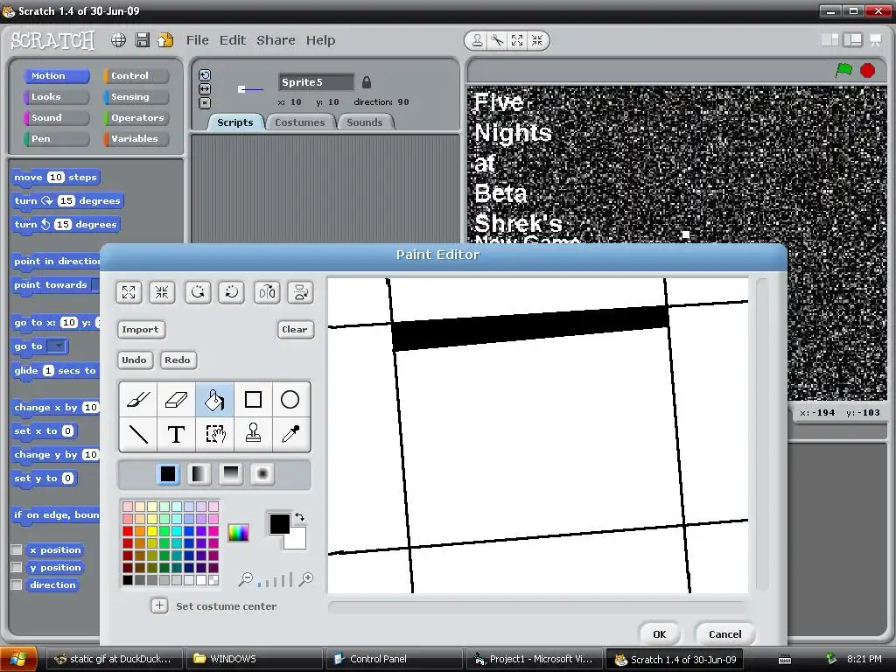Click the Clear button
This screenshot has height=672, width=896.
click(295, 330)
